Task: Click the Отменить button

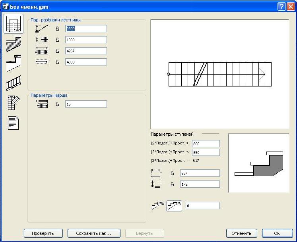Action: coord(242,233)
